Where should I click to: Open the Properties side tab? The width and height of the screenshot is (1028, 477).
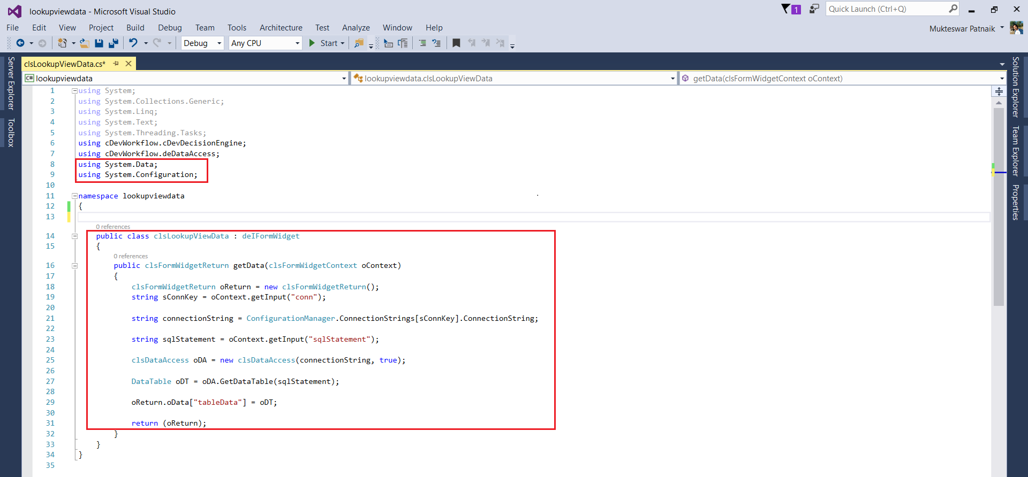point(1016,203)
